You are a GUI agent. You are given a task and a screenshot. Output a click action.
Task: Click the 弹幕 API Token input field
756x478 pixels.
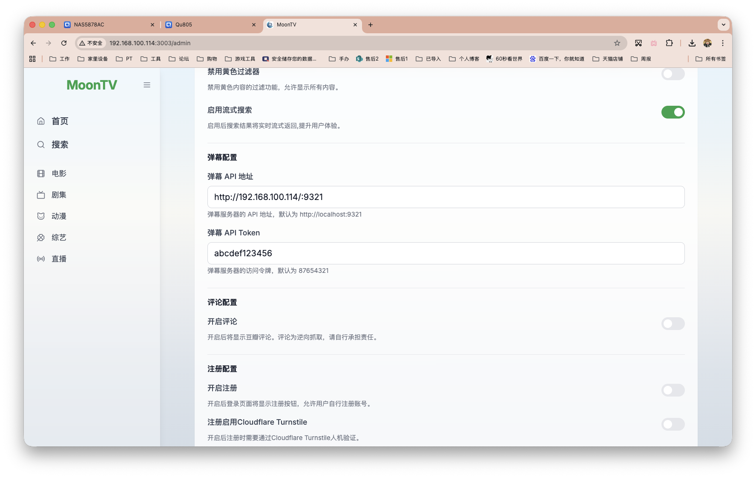coord(446,253)
